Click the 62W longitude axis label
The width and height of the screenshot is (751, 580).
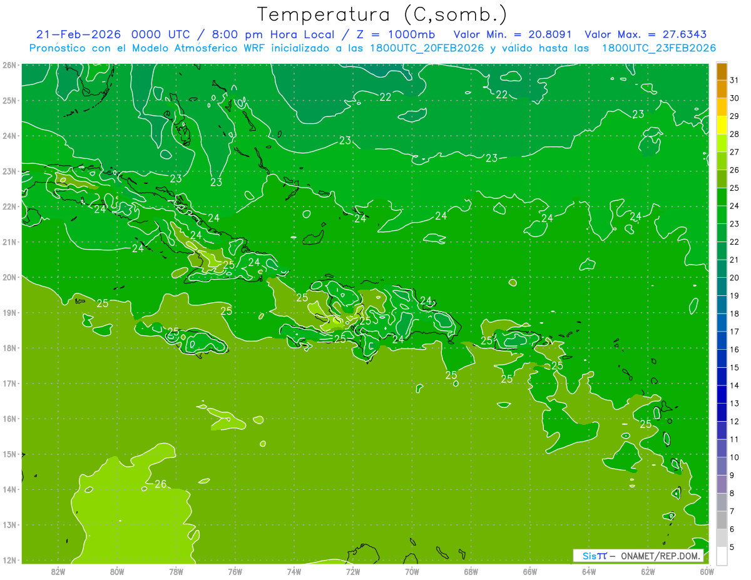point(648,571)
